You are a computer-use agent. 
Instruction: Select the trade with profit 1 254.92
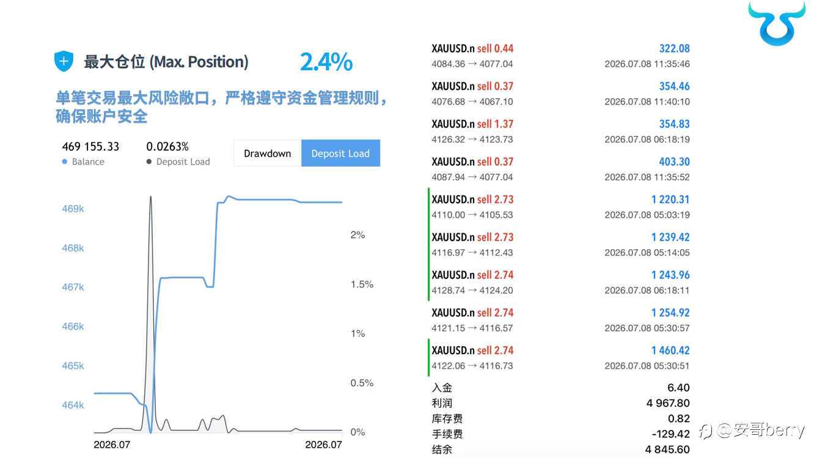tap(560, 320)
